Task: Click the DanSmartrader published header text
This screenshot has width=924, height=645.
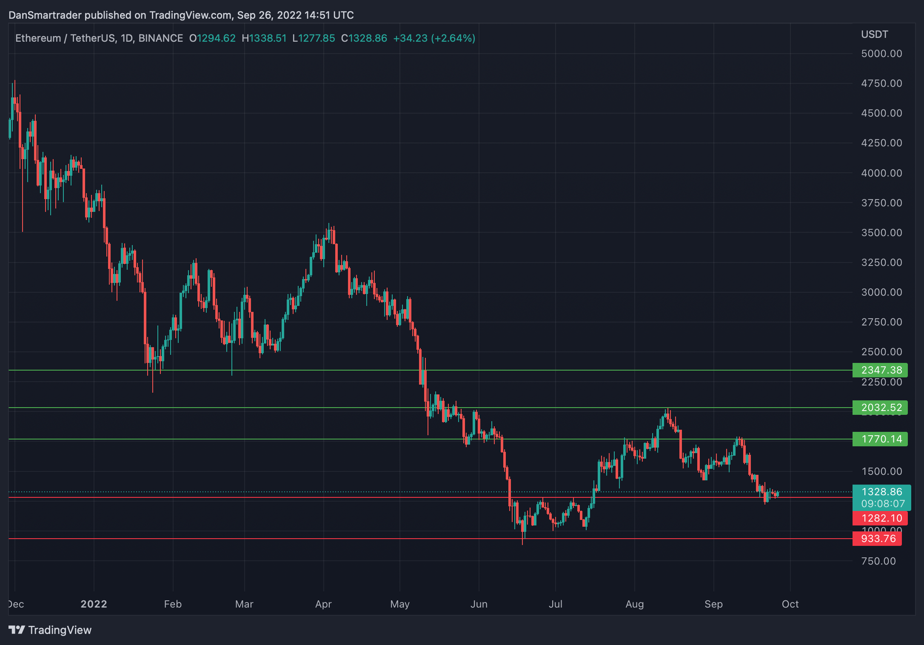Action: 181,15
